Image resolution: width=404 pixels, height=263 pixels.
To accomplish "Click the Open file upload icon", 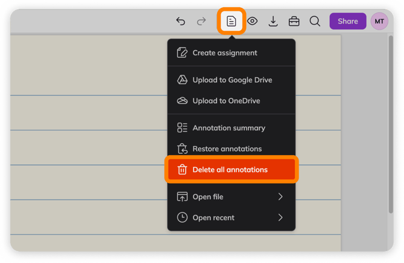I will coord(182,197).
